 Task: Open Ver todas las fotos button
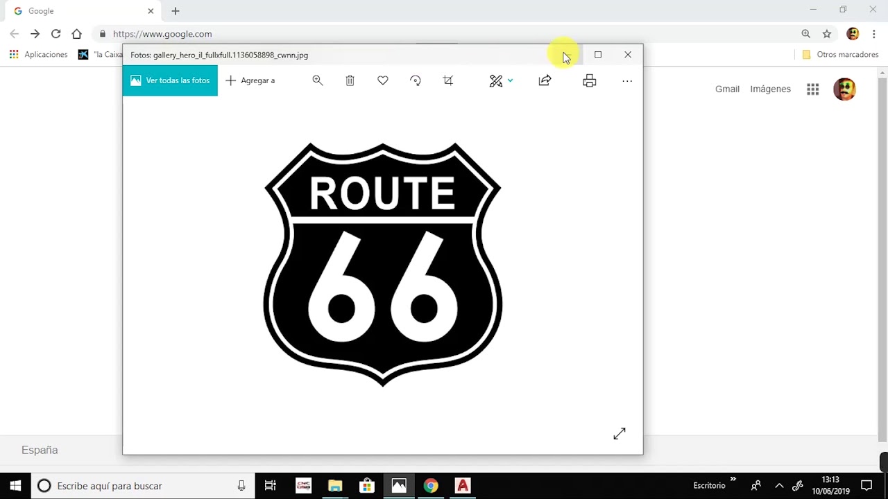pos(170,80)
